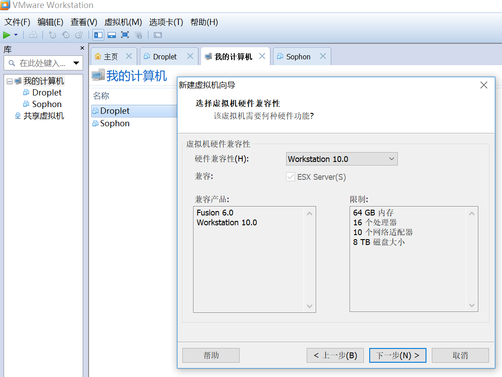Screen dimensions: 502x377
Task: Click the 我的计算机 page header icon
Action: pos(98,75)
